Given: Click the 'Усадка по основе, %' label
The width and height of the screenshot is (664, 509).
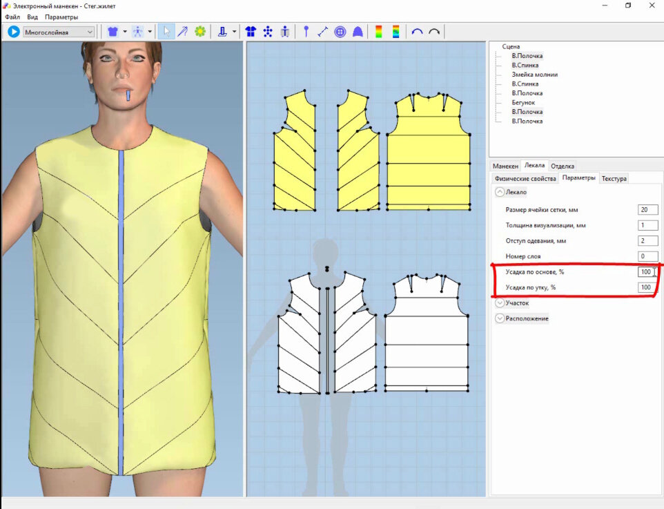Looking at the screenshot, I should (x=534, y=272).
